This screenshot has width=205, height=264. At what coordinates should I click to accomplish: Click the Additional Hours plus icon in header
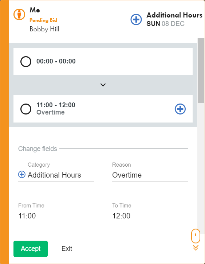coord(136,20)
